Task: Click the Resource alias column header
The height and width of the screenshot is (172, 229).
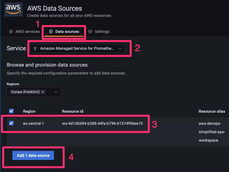Action: tap(212, 111)
